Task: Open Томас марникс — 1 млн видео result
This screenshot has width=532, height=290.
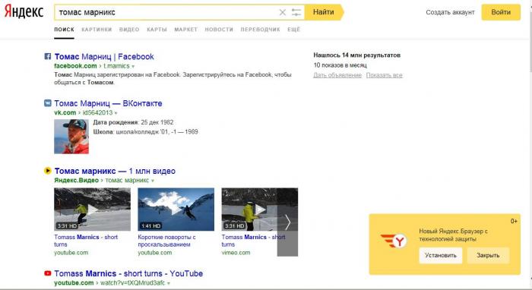Action: coord(115,171)
